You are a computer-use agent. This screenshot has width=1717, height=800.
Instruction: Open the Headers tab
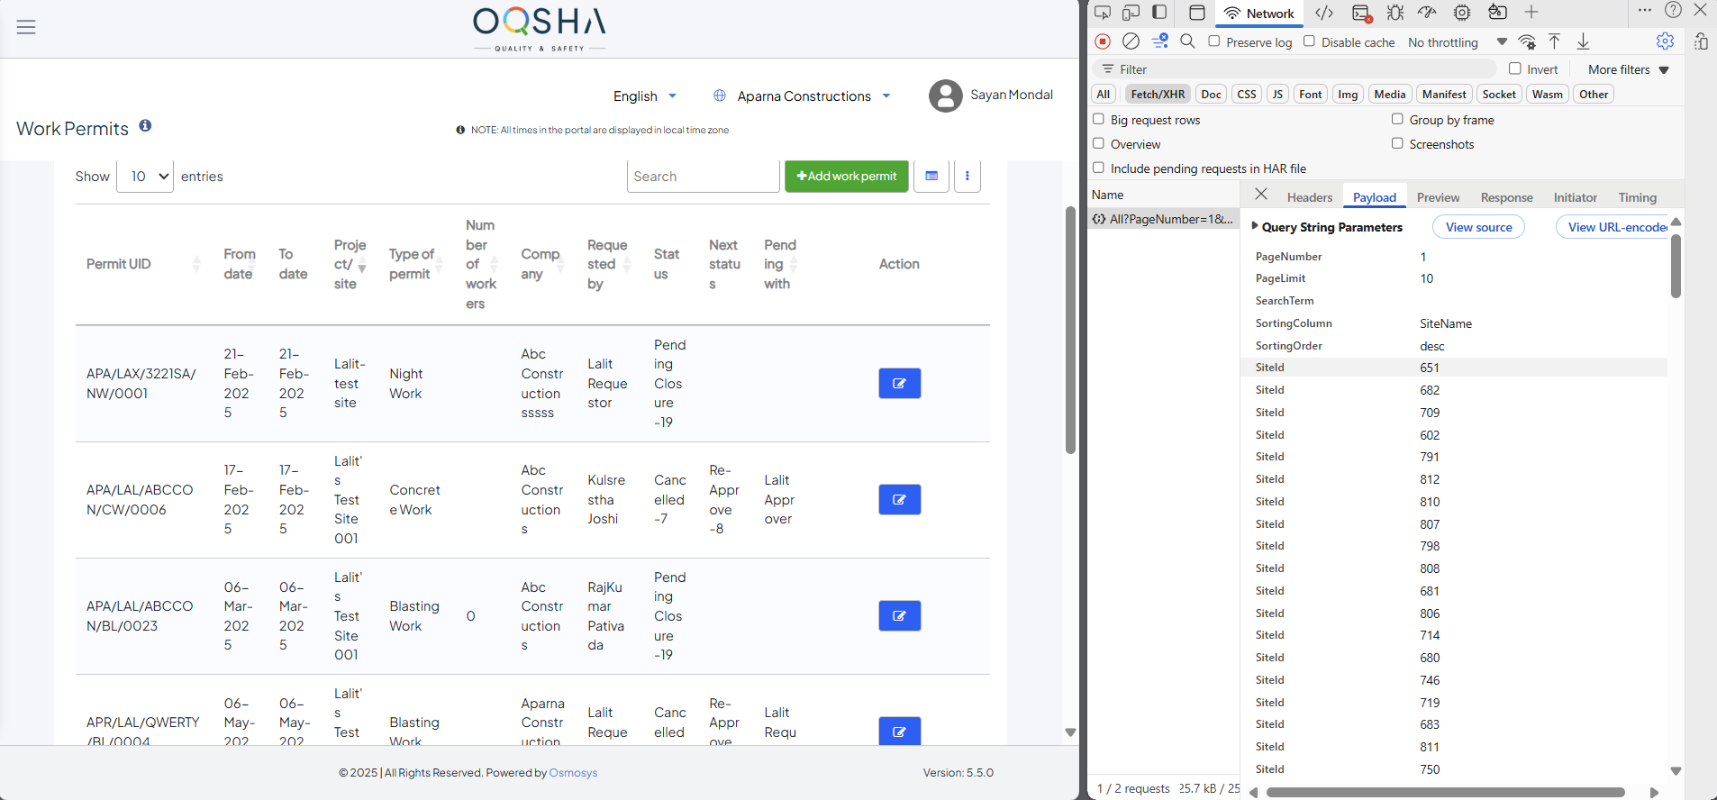[x=1309, y=197]
